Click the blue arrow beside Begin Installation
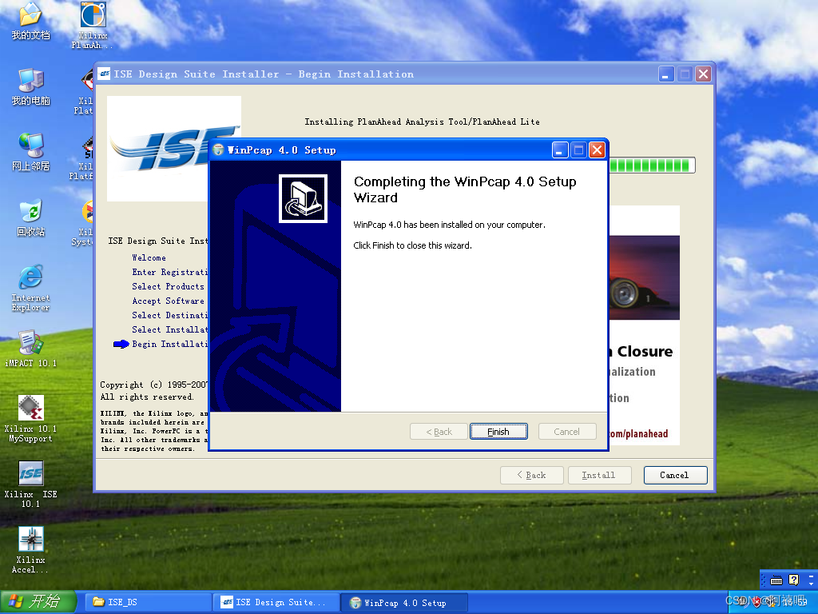The height and width of the screenshot is (614, 818). [x=121, y=344]
